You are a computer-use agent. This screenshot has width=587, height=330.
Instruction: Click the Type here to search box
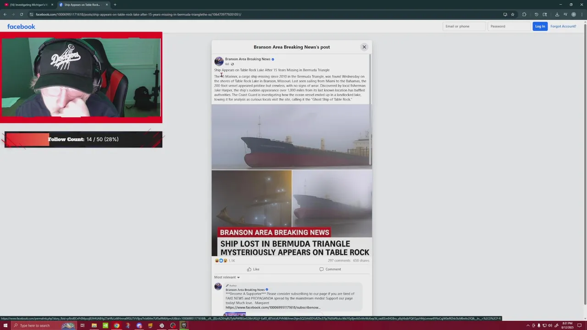coord(44,325)
